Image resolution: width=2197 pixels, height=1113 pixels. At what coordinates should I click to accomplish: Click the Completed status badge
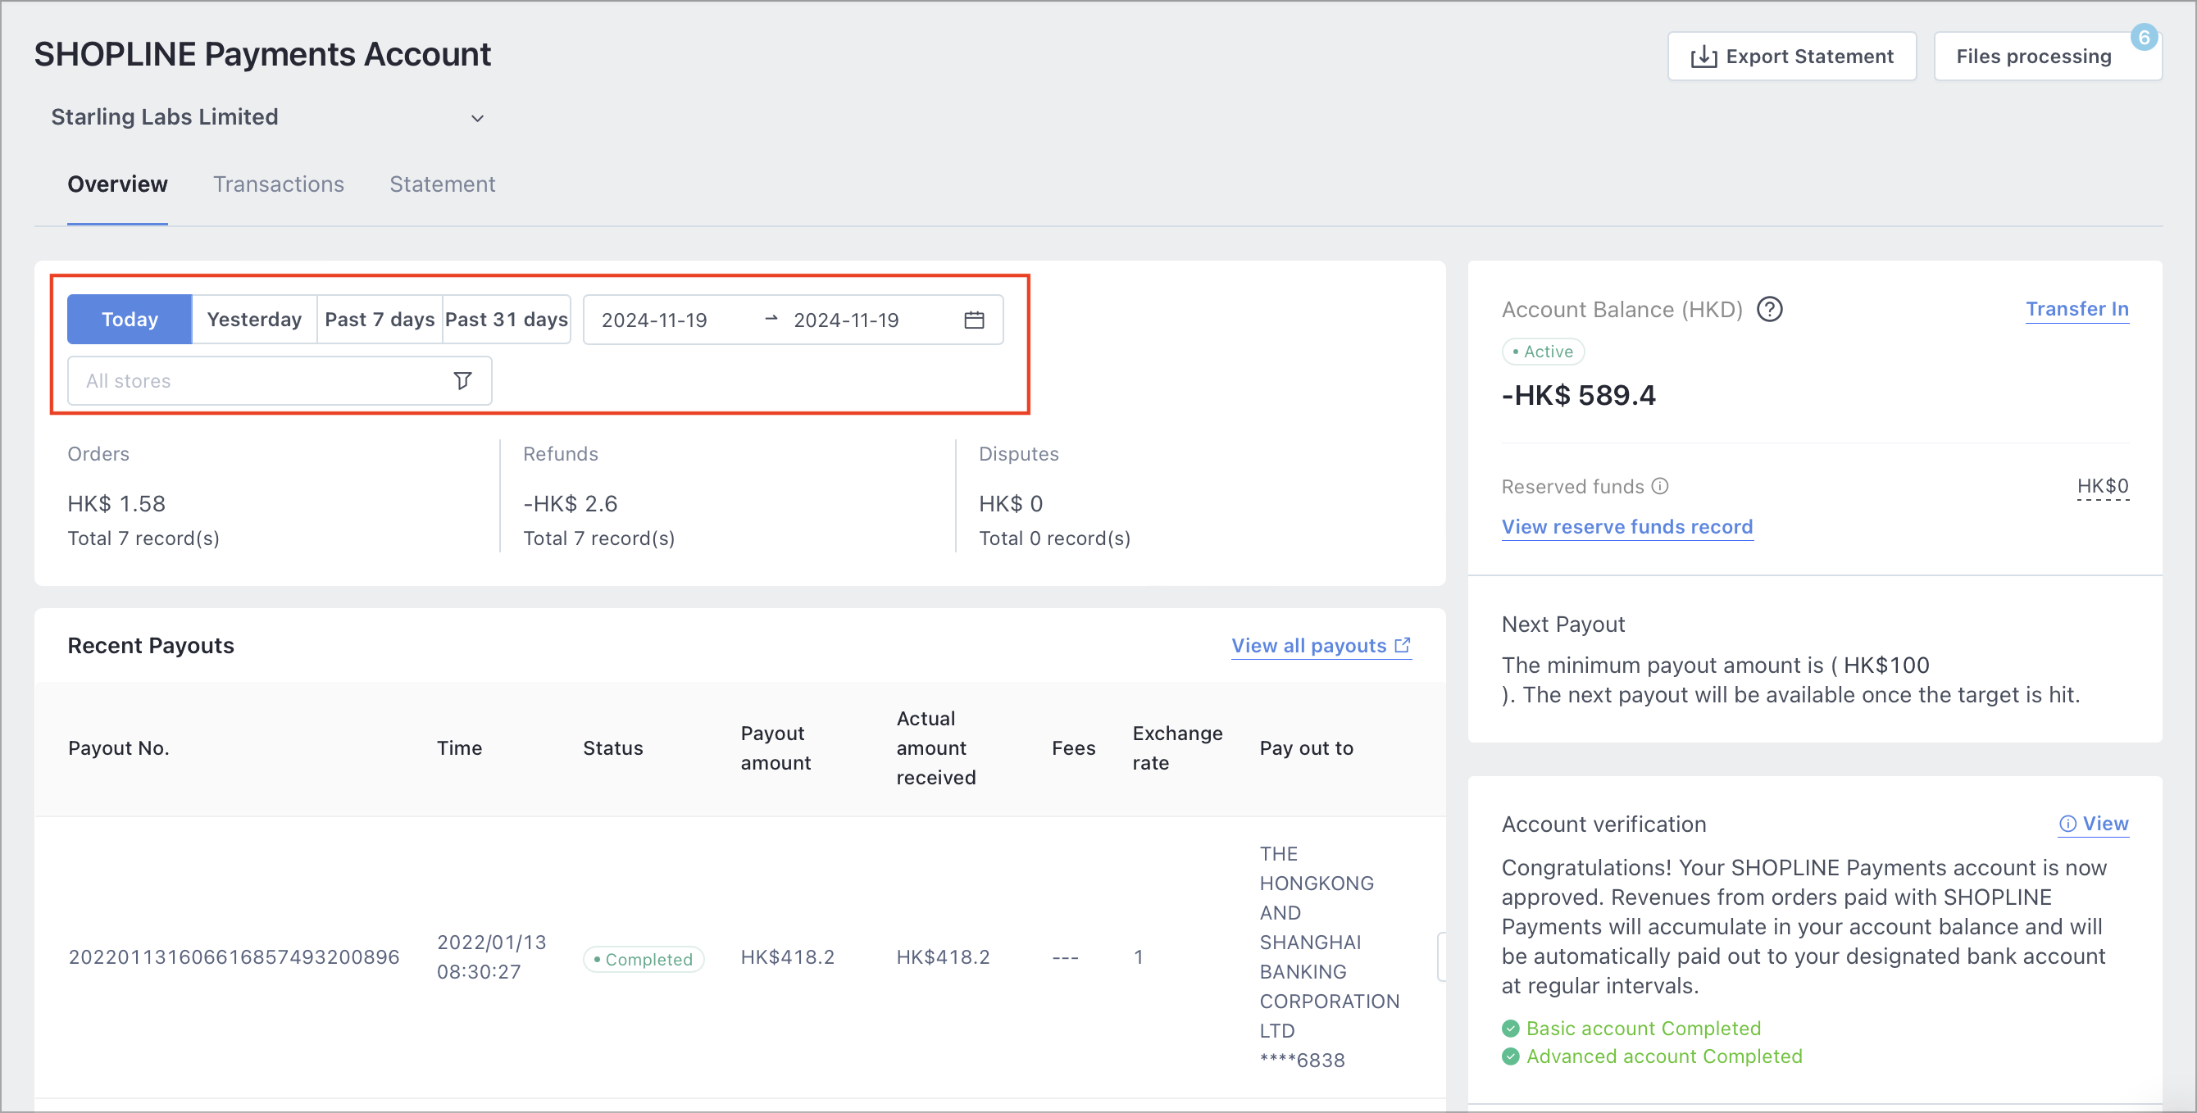(643, 960)
